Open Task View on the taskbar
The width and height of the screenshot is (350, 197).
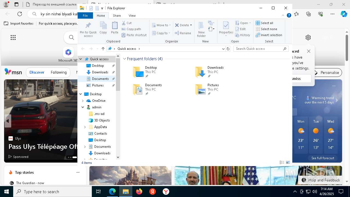(98, 192)
